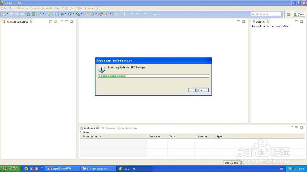Image resolution: width=307 pixels, height=172 pixels.
Task: Close the Package Explorer tab
Action: pyautogui.click(x=31, y=22)
